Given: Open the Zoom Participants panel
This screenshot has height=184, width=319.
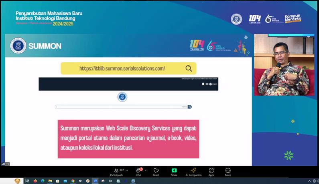Looking at the screenshot, I should pos(116,172).
